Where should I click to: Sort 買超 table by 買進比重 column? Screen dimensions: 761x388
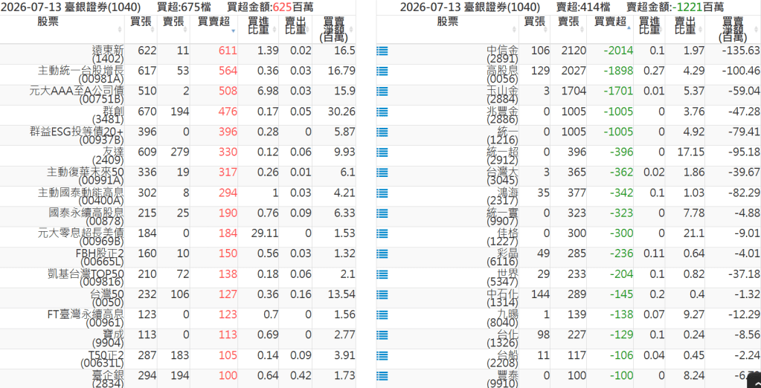pos(259,30)
